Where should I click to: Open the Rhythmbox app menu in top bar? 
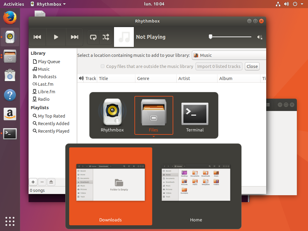48,4
